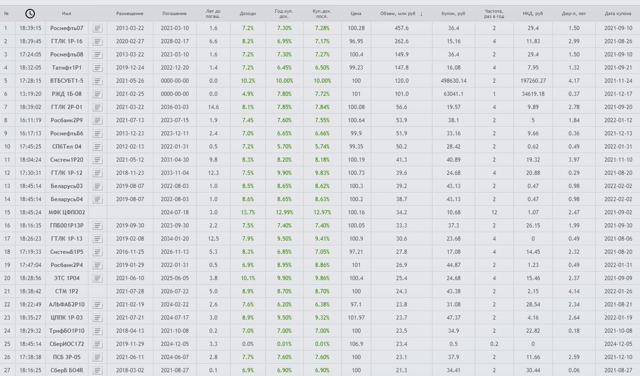Click duration 4.17 in ВТБСУБТ1-5 row
Image resolution: width=640 pixels, height=376 pixels.
click(574, 81)
